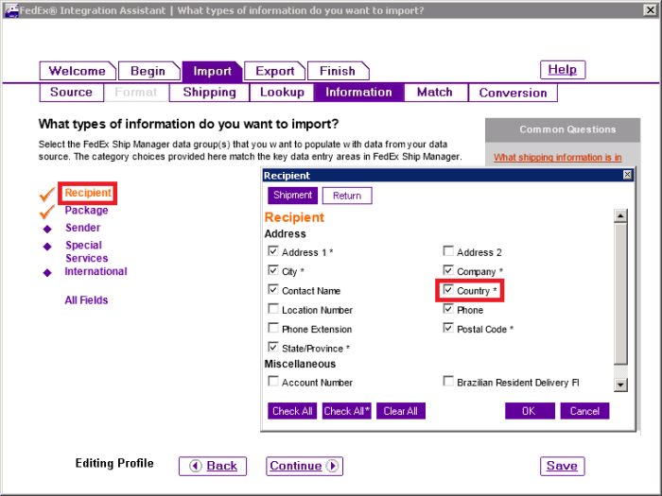Toggle the Company checkbox
The height and width of the screenshot is (496, 662).
click(448, 270)
